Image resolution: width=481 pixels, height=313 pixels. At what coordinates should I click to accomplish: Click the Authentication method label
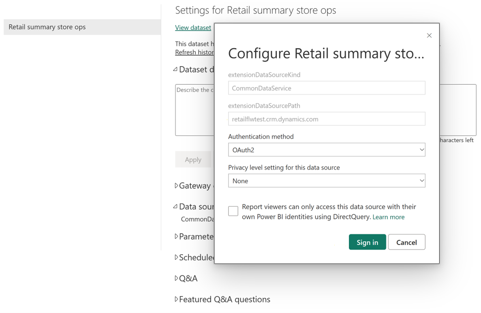point(261,137)
